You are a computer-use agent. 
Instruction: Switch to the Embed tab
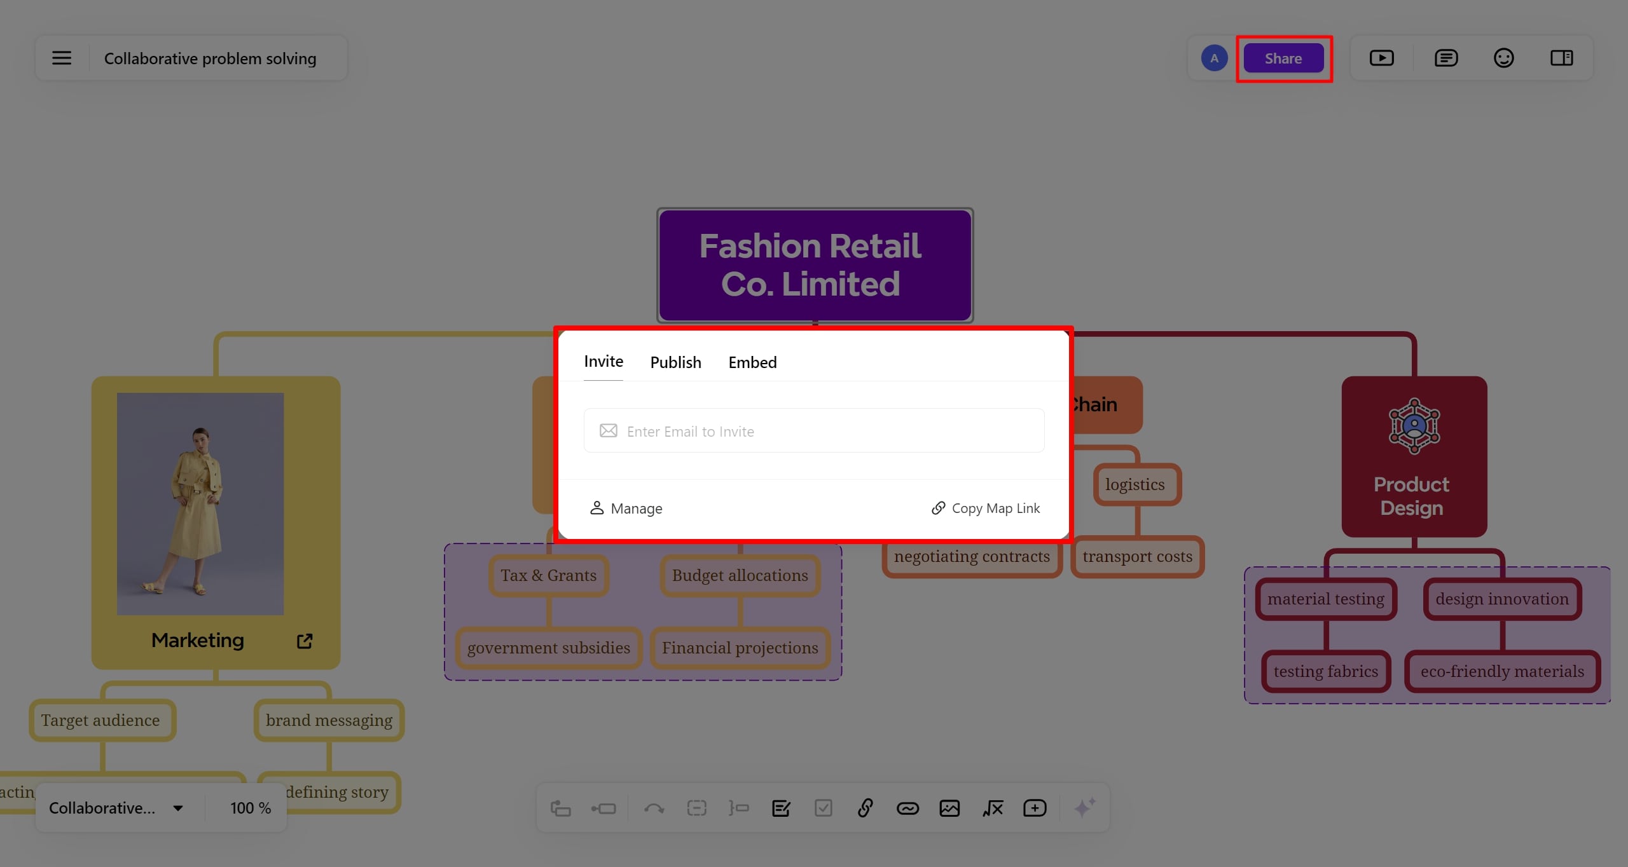[x=752, y=362]
